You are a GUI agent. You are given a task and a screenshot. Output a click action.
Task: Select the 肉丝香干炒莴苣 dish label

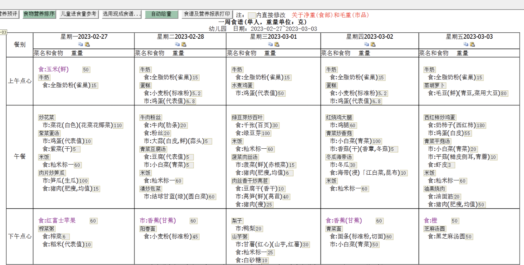[x=250, y=181]
